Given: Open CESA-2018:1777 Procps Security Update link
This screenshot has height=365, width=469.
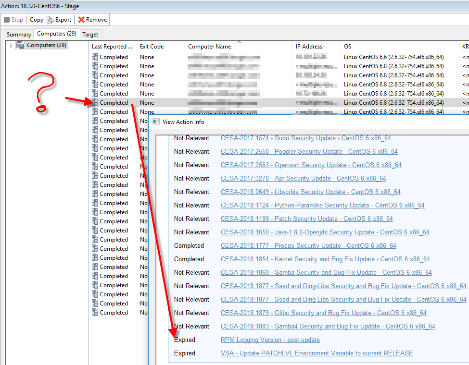Looking at the screenshot, I should pyautogui.click(x=308, y=245).
